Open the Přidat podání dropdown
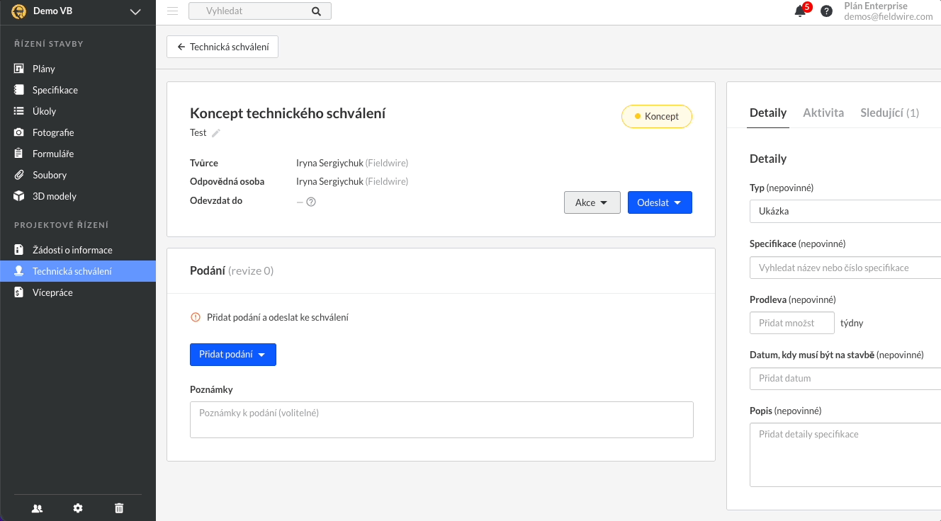This screenshot has width=941, height=521. (x=233, y=355)
